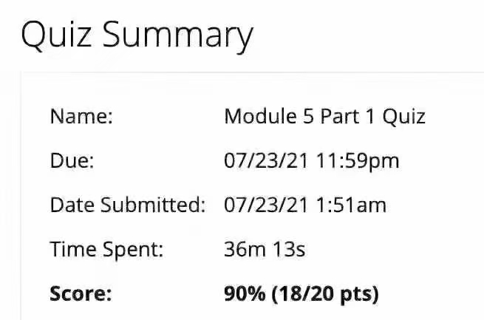Screen dimensions: 484x320
Task: Click the word Quiz in heading
Action: coord(56,35)
